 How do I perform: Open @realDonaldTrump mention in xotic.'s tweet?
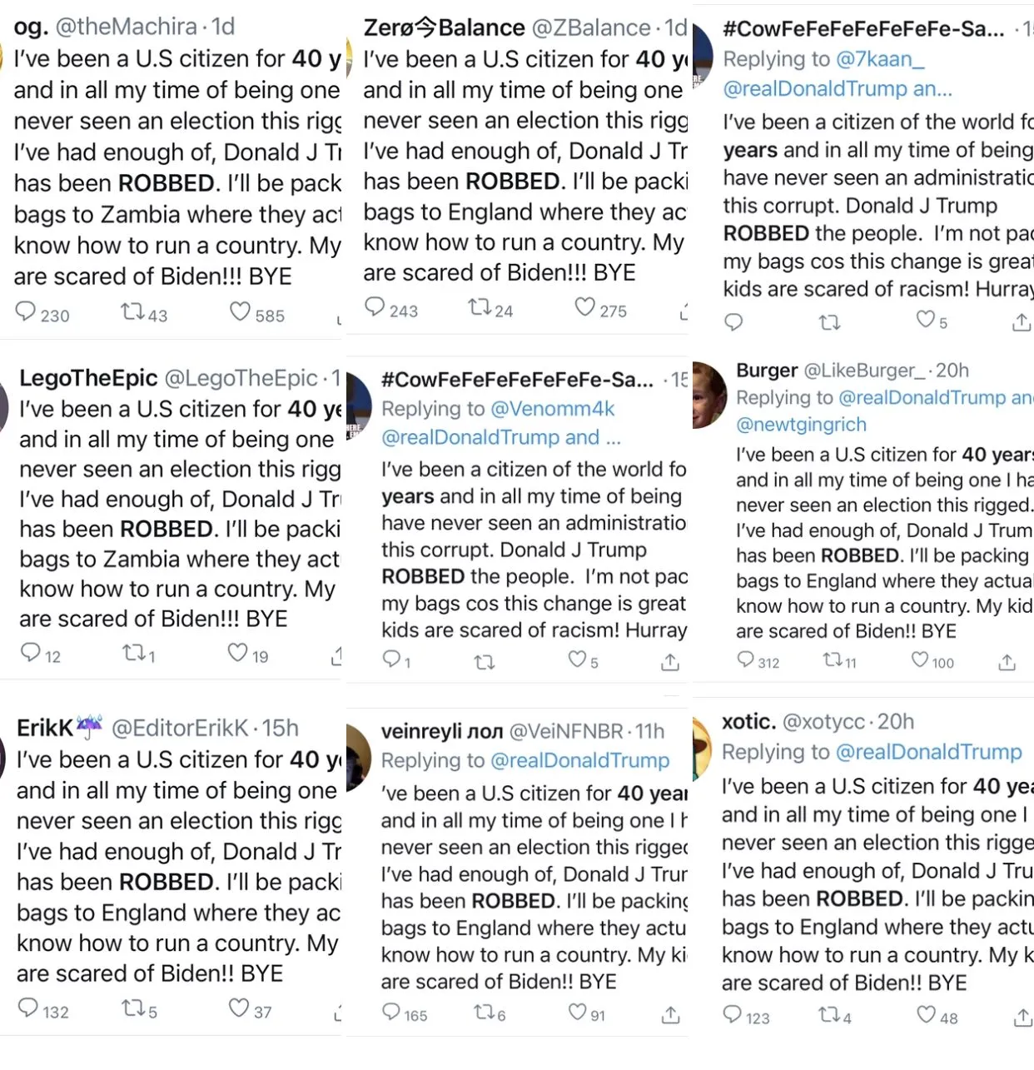pos(928,753)
